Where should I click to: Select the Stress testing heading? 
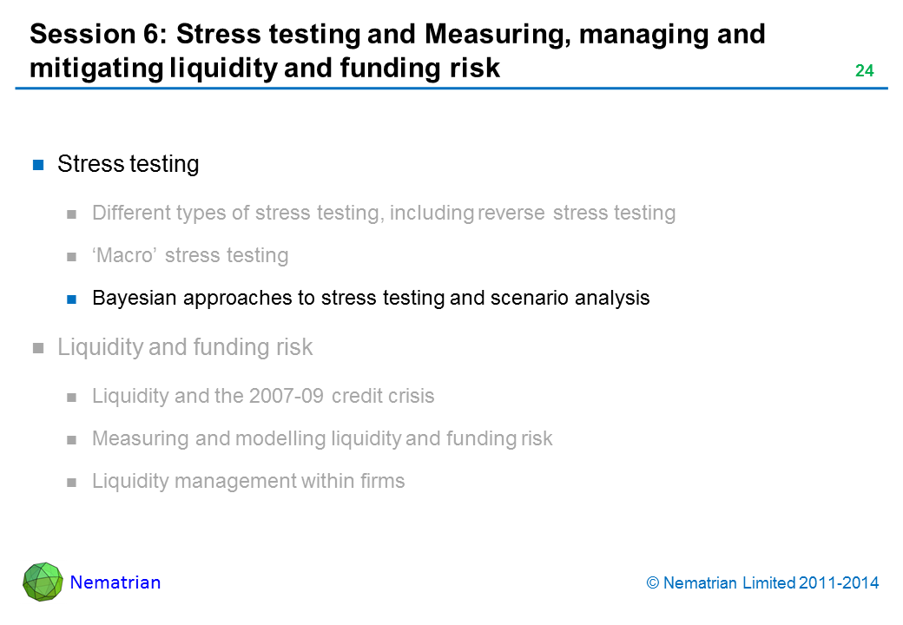point(128,164)
